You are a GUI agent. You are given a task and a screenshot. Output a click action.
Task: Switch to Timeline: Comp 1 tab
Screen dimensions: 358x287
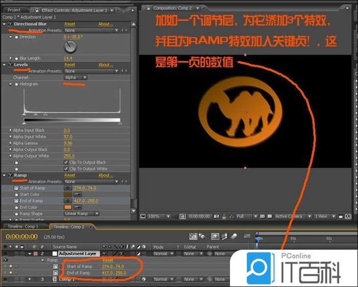click(23, 226)
